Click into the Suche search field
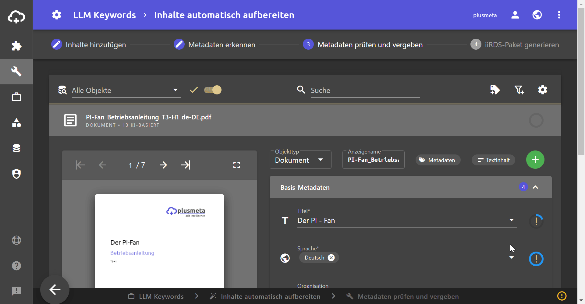The height and width of the screenshot is (304, 585). coord(365,90)
